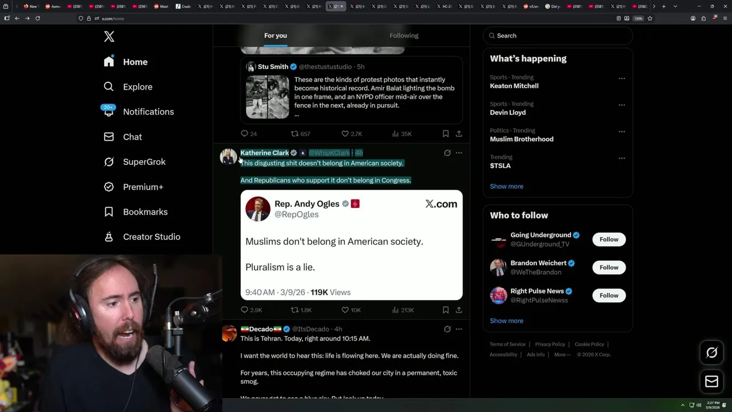Follow Right Pulse News
Image resolution: width=732 pixels, height=412 pixels.
pyautogui.click(x=609, y=295)
